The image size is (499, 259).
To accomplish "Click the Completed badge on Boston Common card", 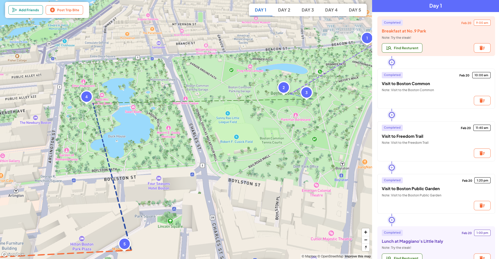I will click(392, 75).
